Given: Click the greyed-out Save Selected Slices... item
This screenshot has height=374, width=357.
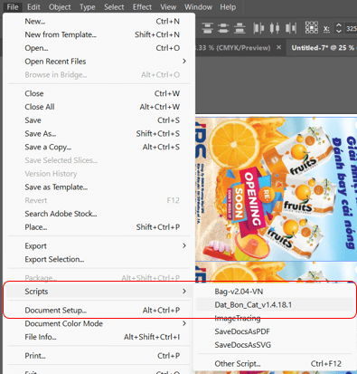Looking at the screenshot, I should [99, 160].
